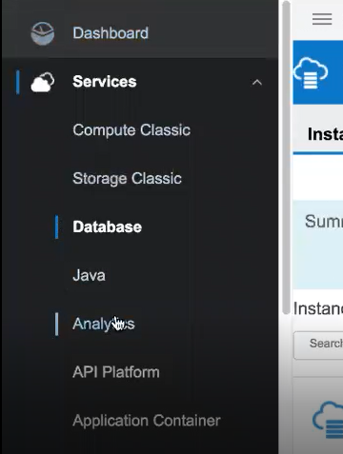Go to Analytics service
Image resolution: width=343 pixels, height=454 pixels.
(104, 324)
